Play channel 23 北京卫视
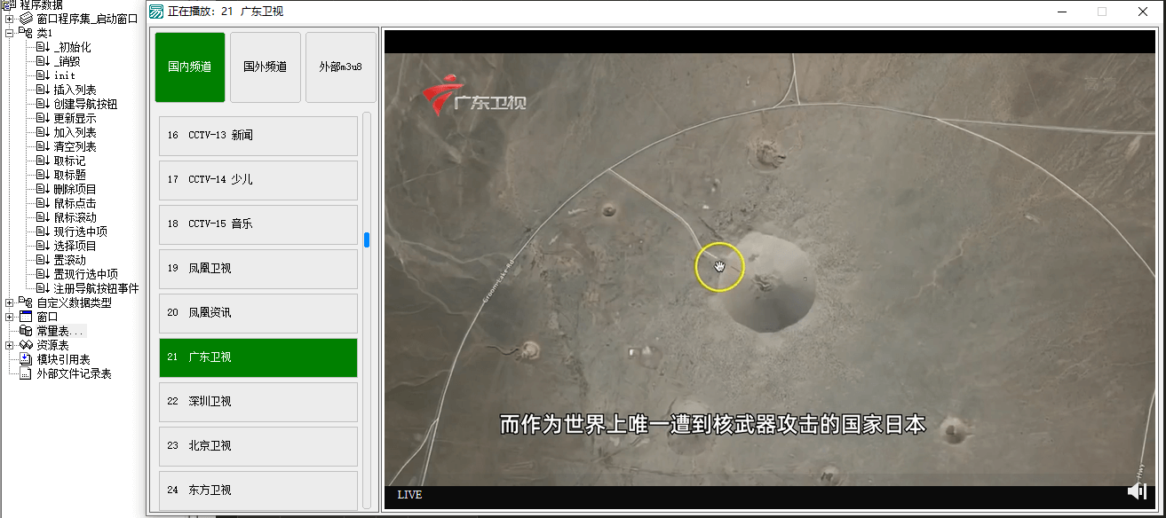This screenshot has width=1166, height=518. (258, 446)
